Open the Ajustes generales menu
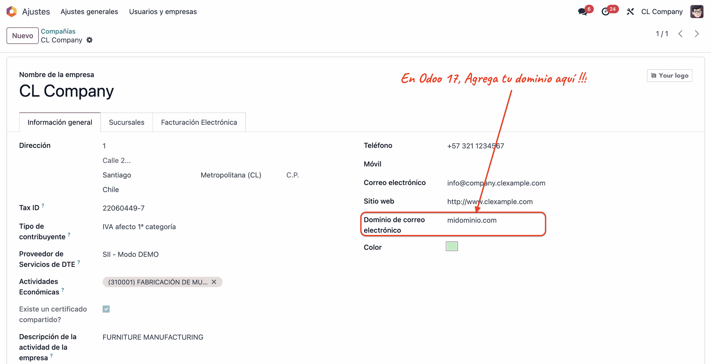 click(x=89, y=11)
